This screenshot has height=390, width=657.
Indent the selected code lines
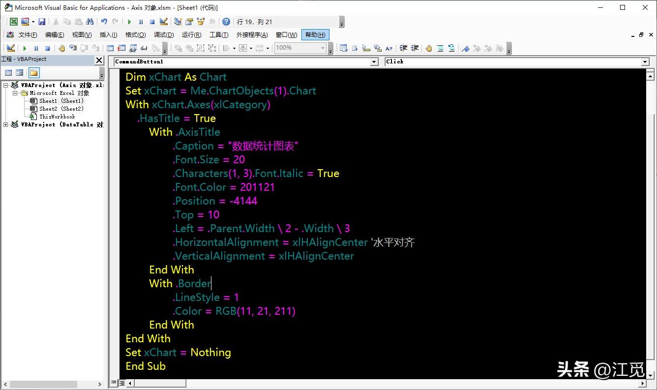(403, 48)
